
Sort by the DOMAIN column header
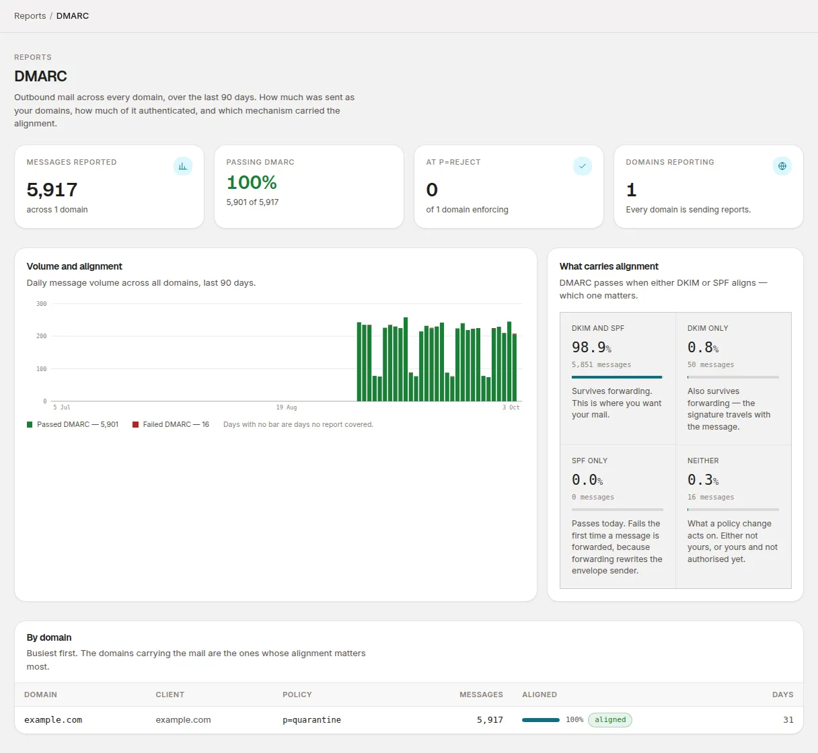tap(40, 695)
